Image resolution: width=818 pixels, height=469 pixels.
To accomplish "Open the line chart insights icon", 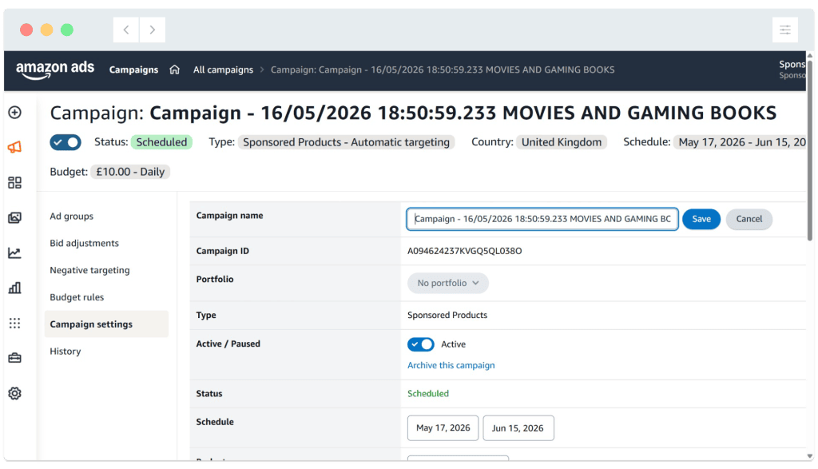I will [14, 253].
